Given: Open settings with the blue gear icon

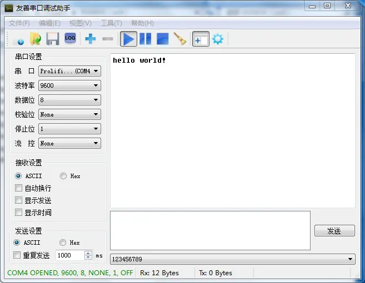Looking at the screenshot, I should click(x=218, y=39).
